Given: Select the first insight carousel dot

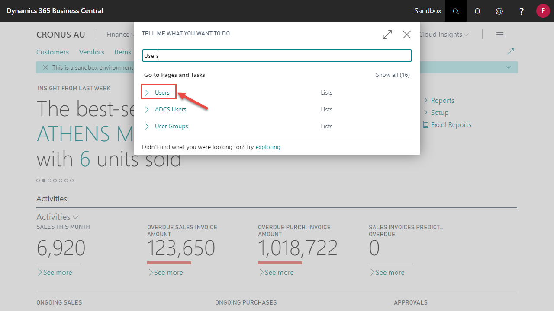Looking at the screenshot, I should pos(38,181).
